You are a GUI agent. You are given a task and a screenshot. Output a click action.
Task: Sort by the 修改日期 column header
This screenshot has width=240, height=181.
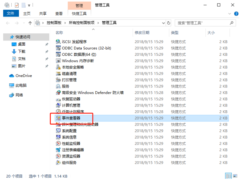click(x=142, y=33)
